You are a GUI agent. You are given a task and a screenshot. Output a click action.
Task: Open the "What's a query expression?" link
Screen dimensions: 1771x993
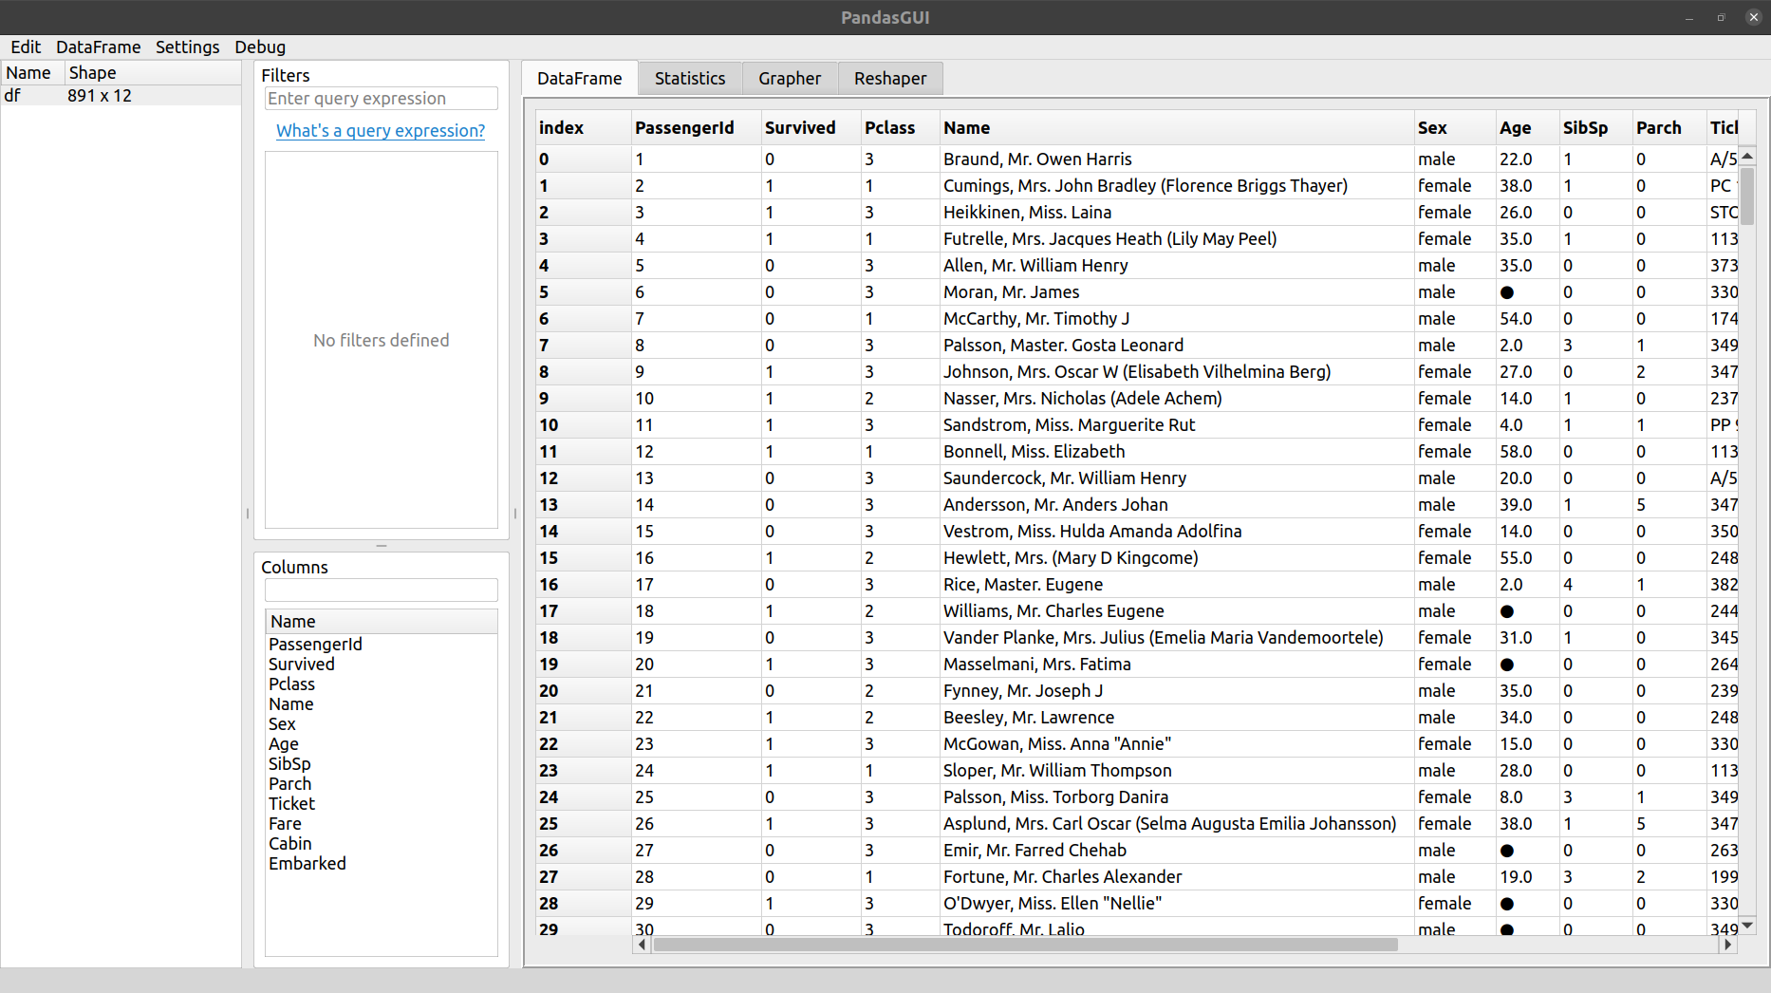pyautogui.click(x=381, y=131)
